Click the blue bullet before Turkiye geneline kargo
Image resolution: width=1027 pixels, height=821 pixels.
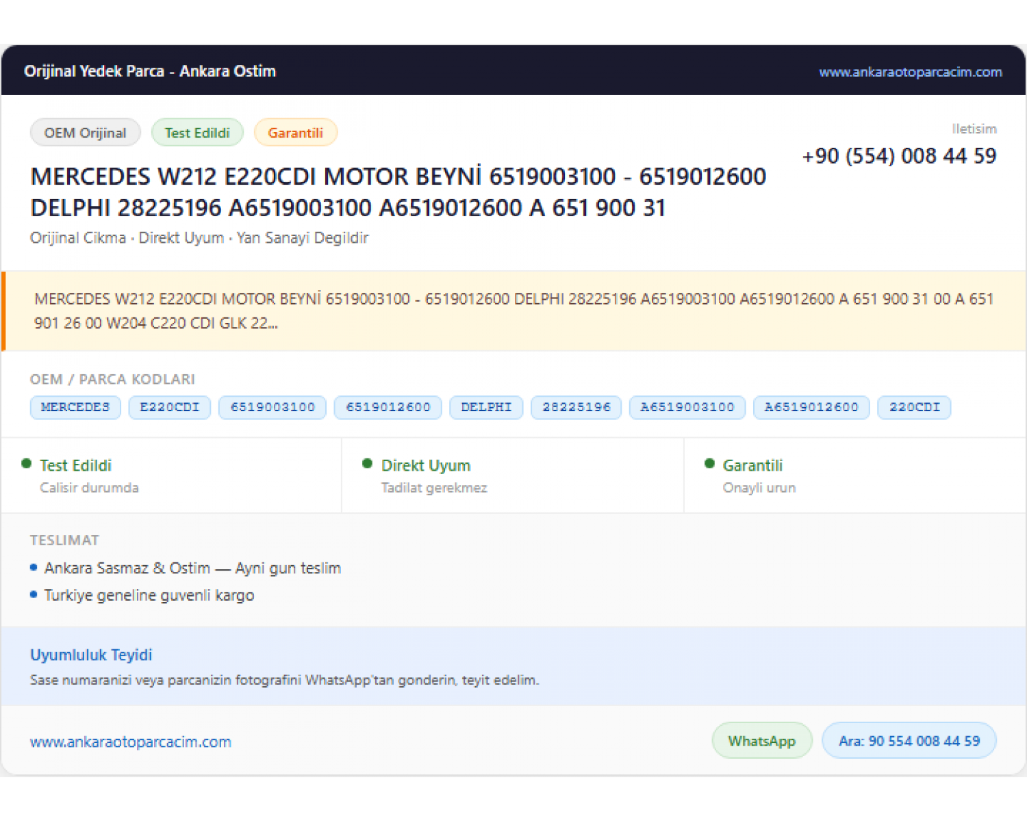pos(34,595)
